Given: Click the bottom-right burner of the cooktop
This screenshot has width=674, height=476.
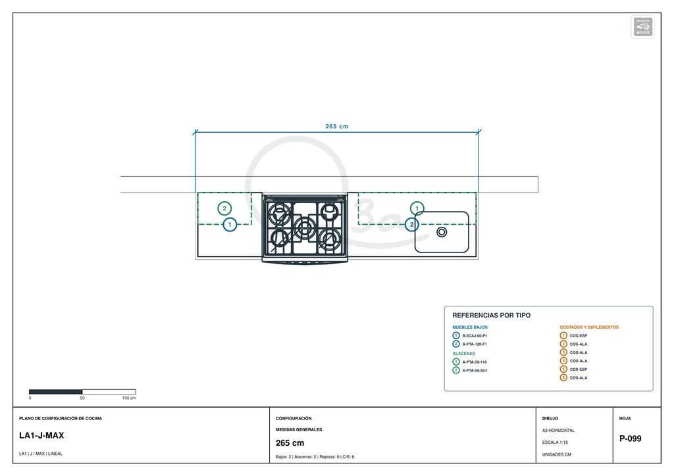Looking at the screenshot, I should (x=330, y=239).
